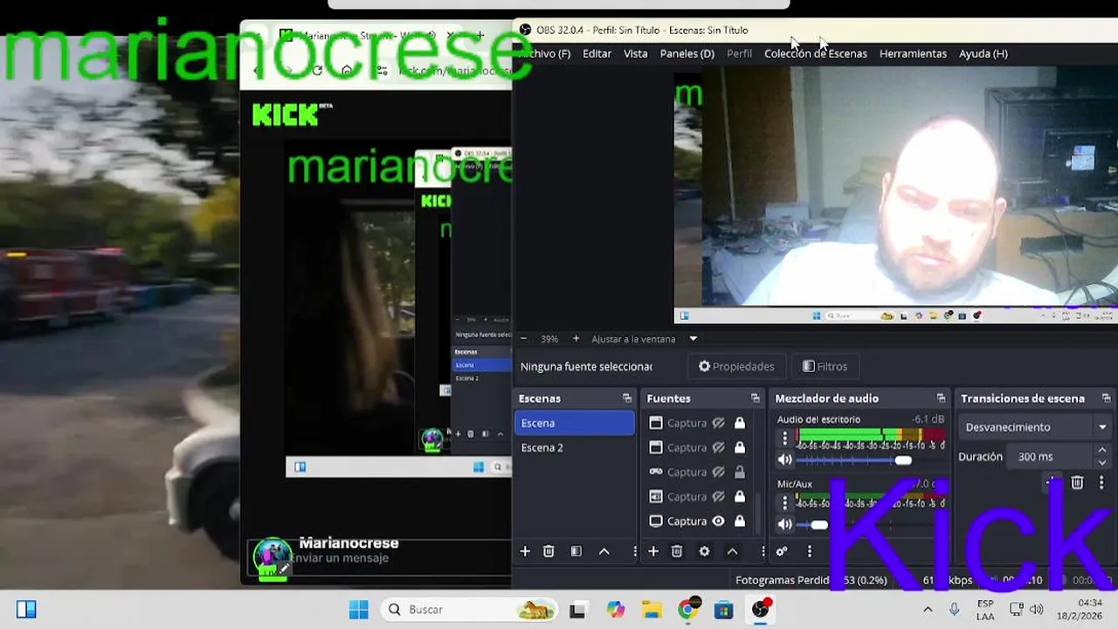Image resolution: width=1118 pixels, height=629 pixels.
Task: Select the Escena scene
Action: (575, 423)
